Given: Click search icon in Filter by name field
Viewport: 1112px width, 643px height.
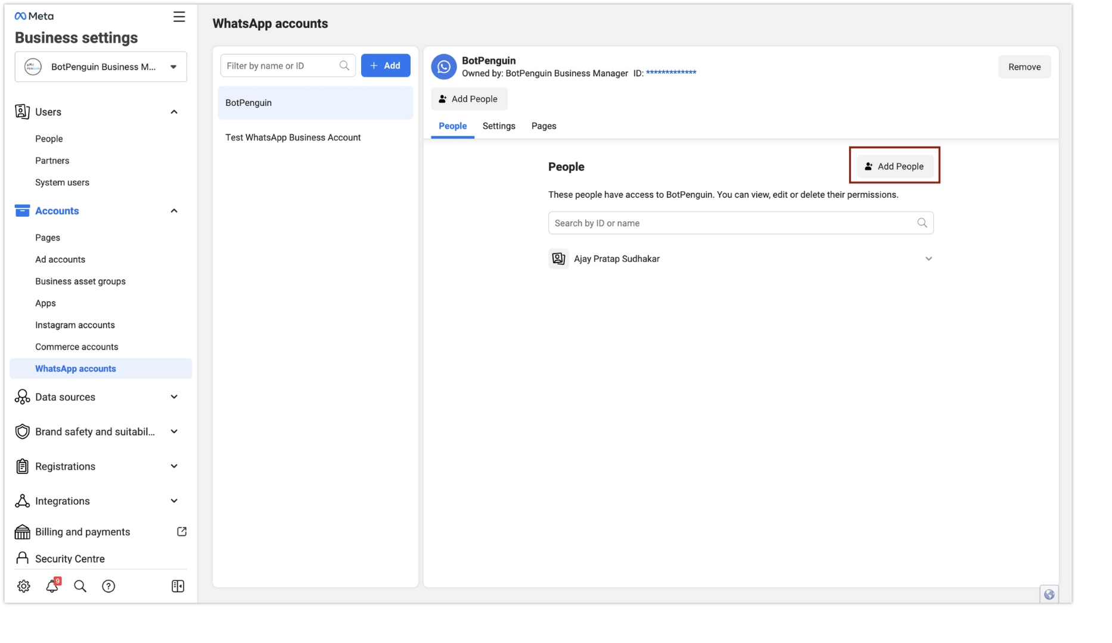Looking at the screenshot, I should (x=344, y=65).
